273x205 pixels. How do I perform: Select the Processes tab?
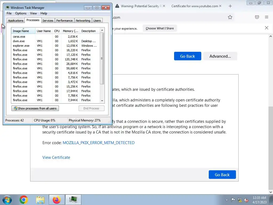pos(33,20)
